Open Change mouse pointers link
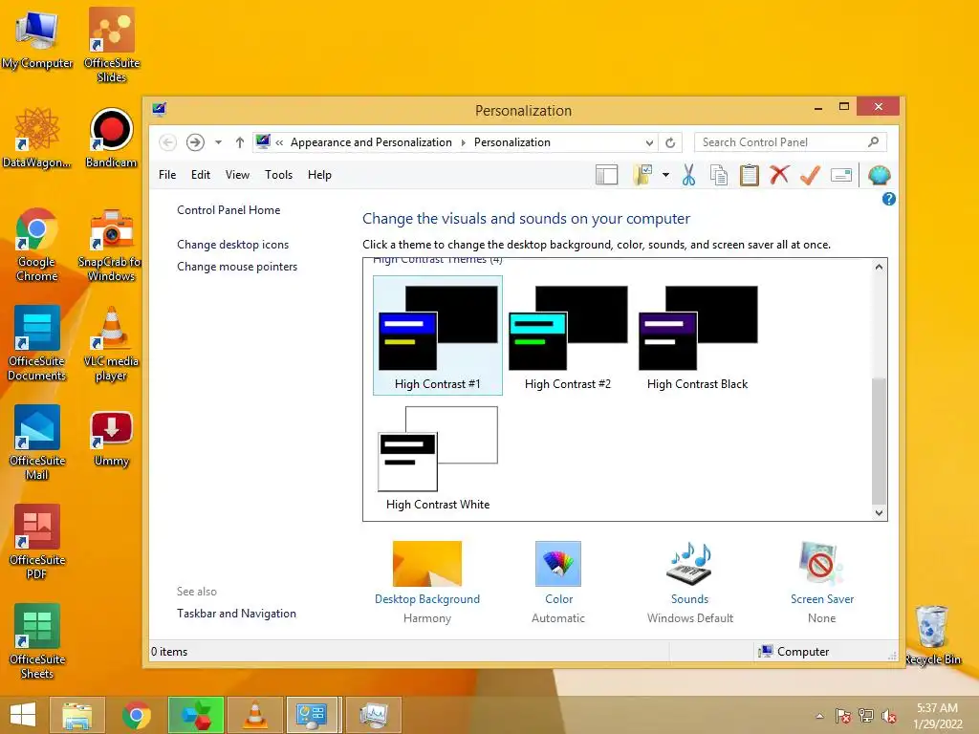The image size is (979, 734). pyautogui.click(x=237, y=267)
